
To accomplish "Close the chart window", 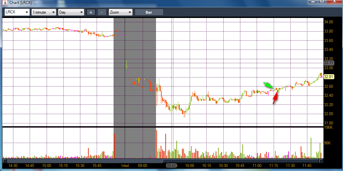I will click(334, 1).
